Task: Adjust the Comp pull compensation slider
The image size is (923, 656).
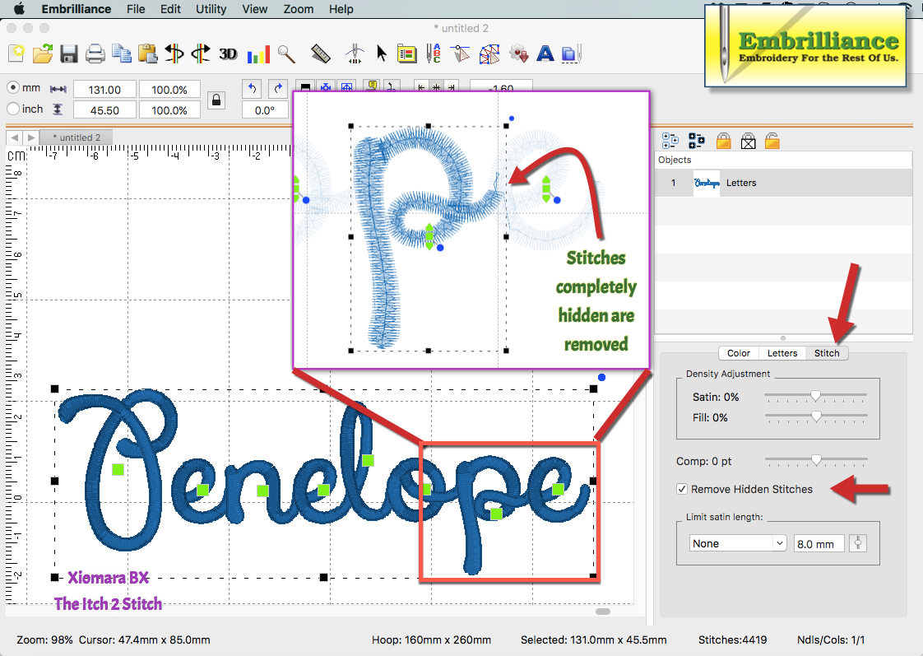Action: pyautogui.click(x=815, y=460)
